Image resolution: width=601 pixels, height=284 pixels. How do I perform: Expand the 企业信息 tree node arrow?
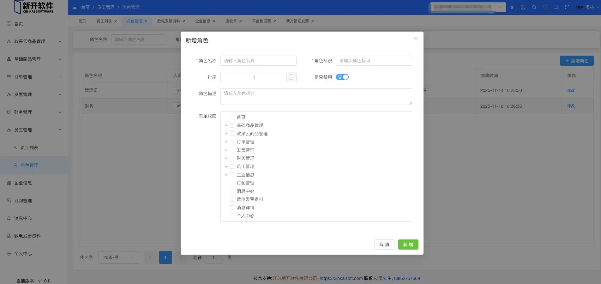click(x=226, y=175)
